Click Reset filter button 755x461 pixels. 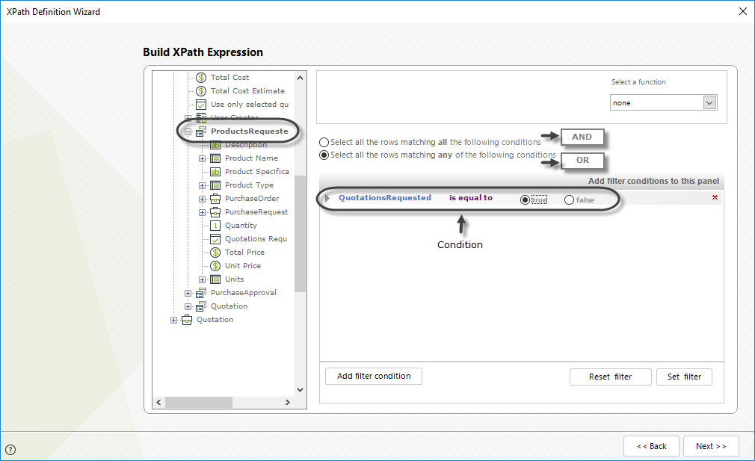610,377
